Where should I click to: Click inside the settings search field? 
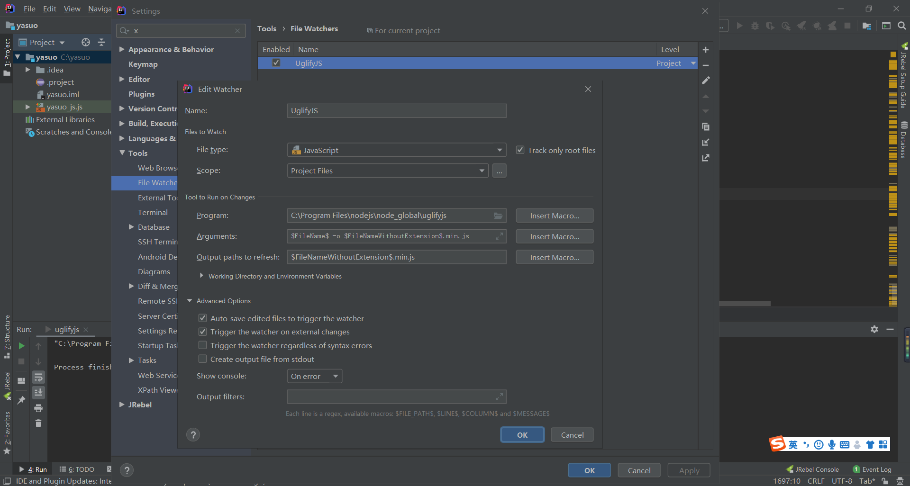(180, 30)
